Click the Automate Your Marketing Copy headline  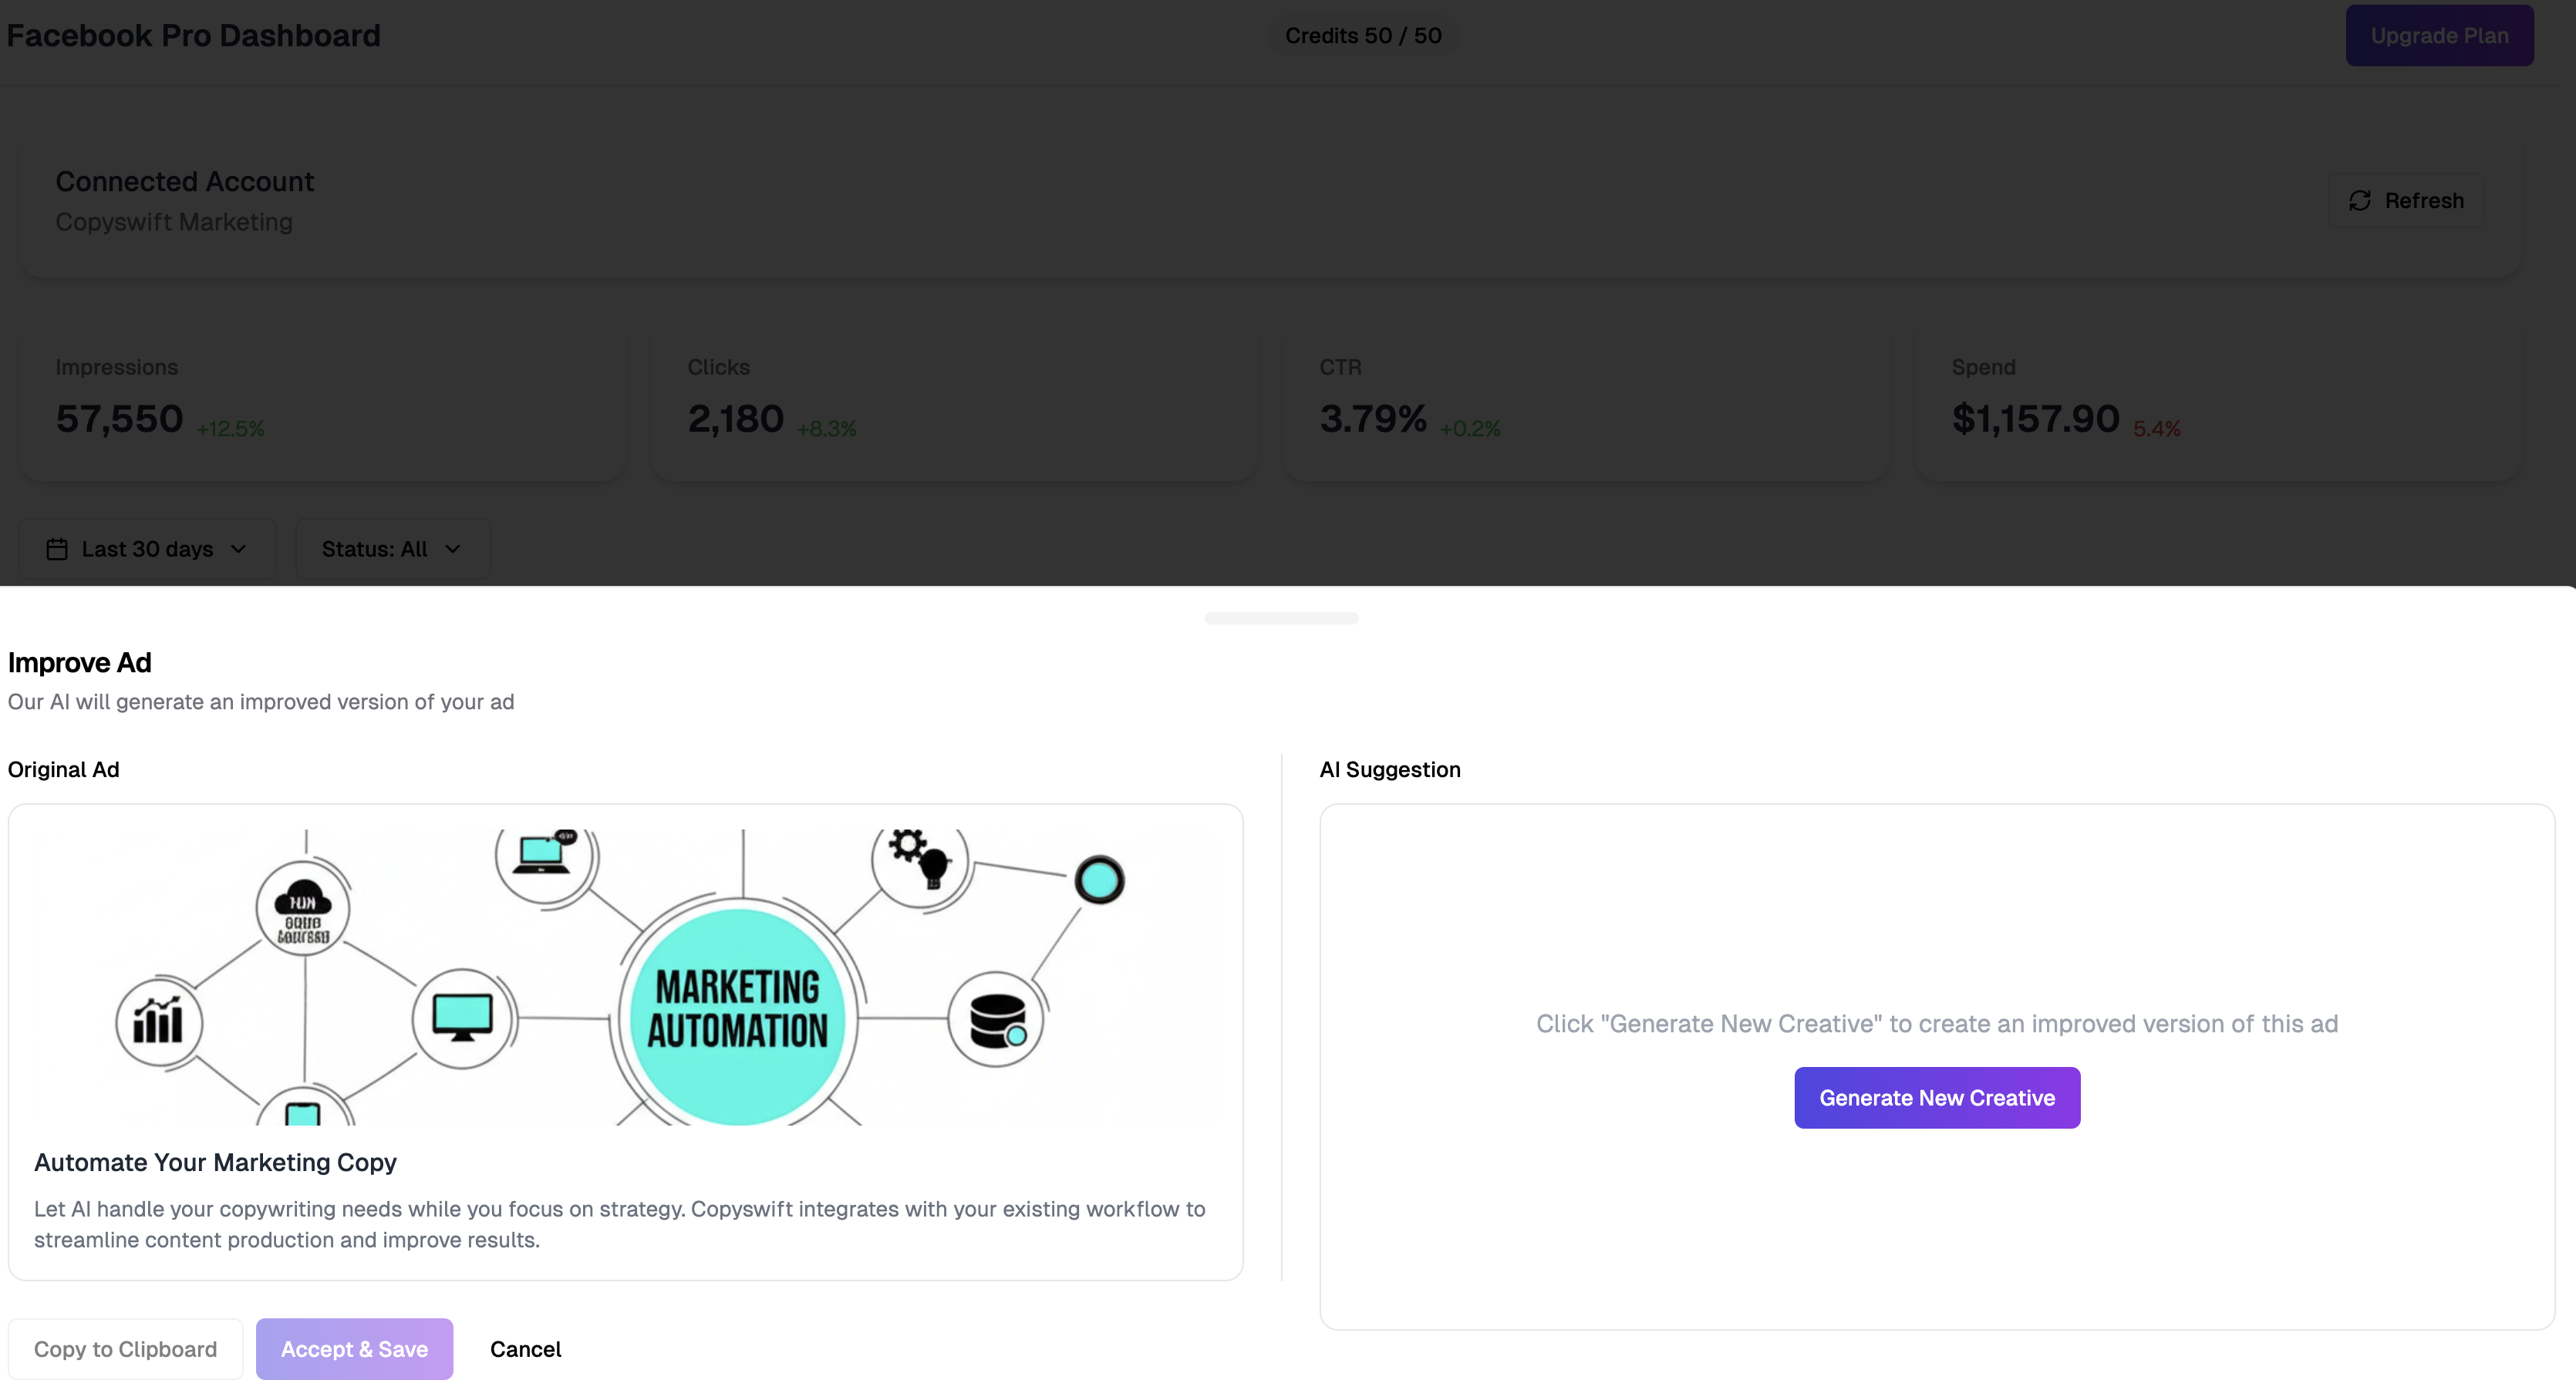[x=215, y=1162]
